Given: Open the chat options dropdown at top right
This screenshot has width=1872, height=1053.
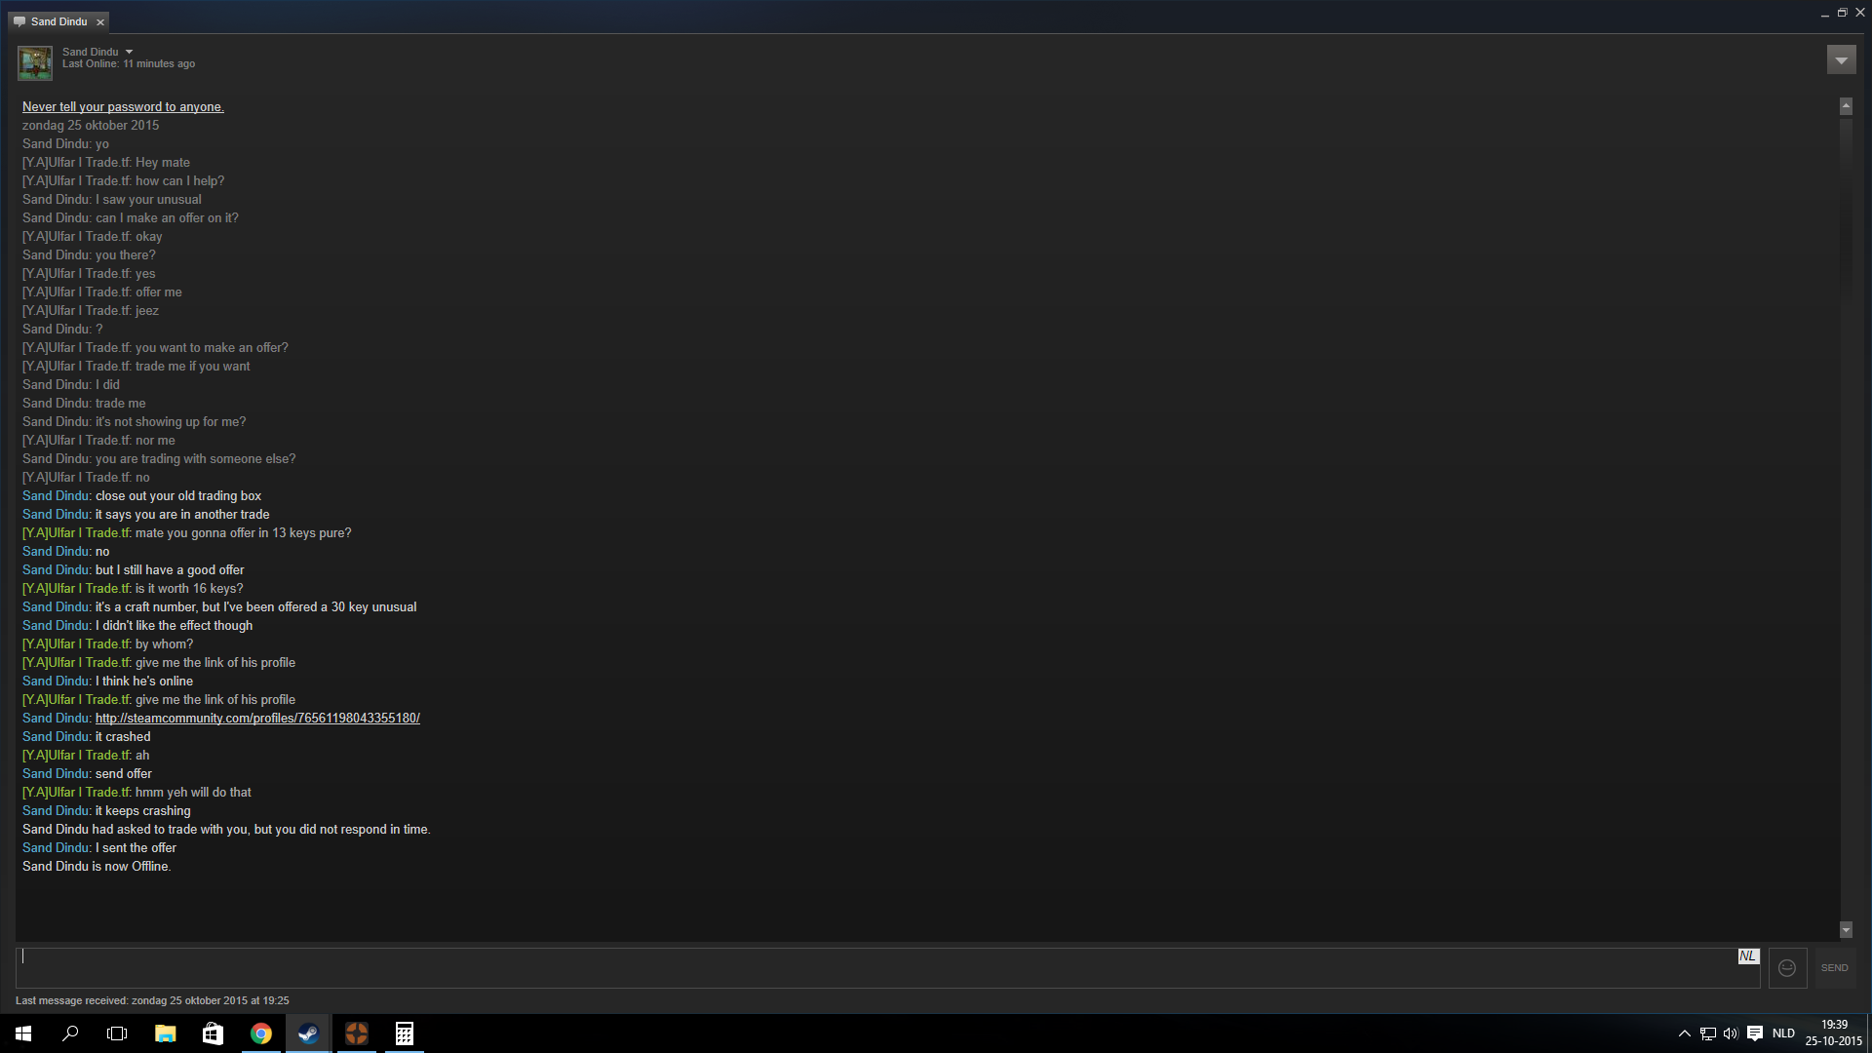Looking at the screenshot, I should [1841, 60].
